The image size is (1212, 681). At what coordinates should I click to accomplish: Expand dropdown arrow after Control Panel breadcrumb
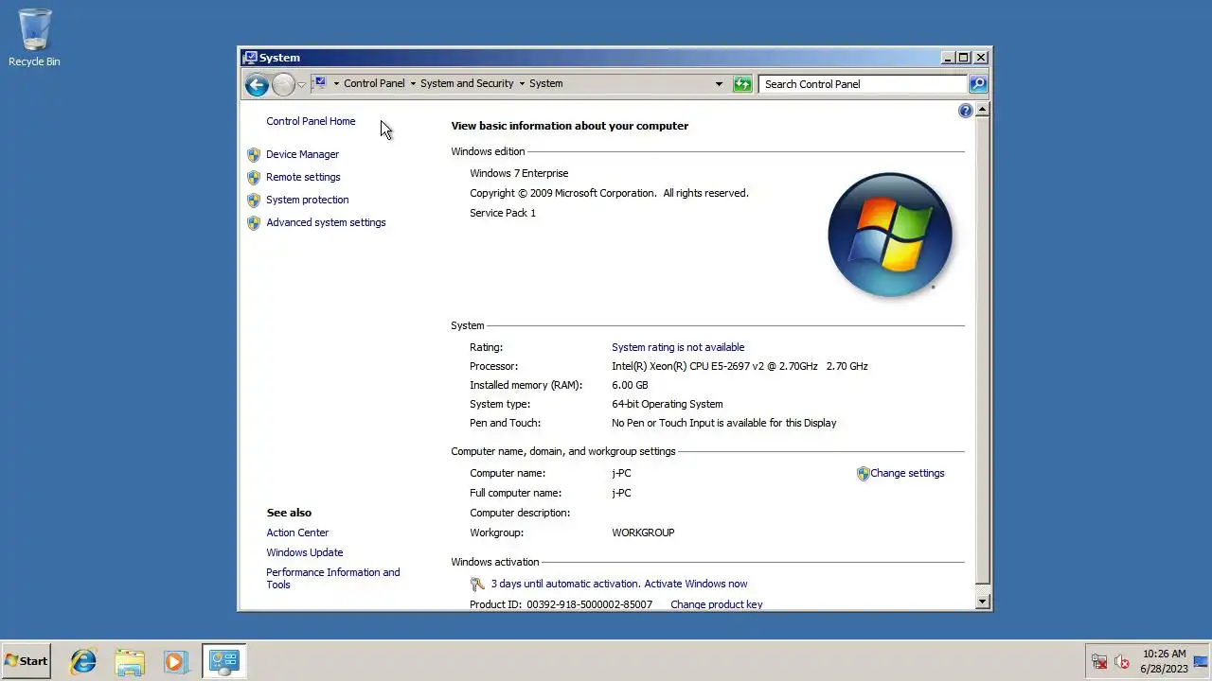coord(413,83)
